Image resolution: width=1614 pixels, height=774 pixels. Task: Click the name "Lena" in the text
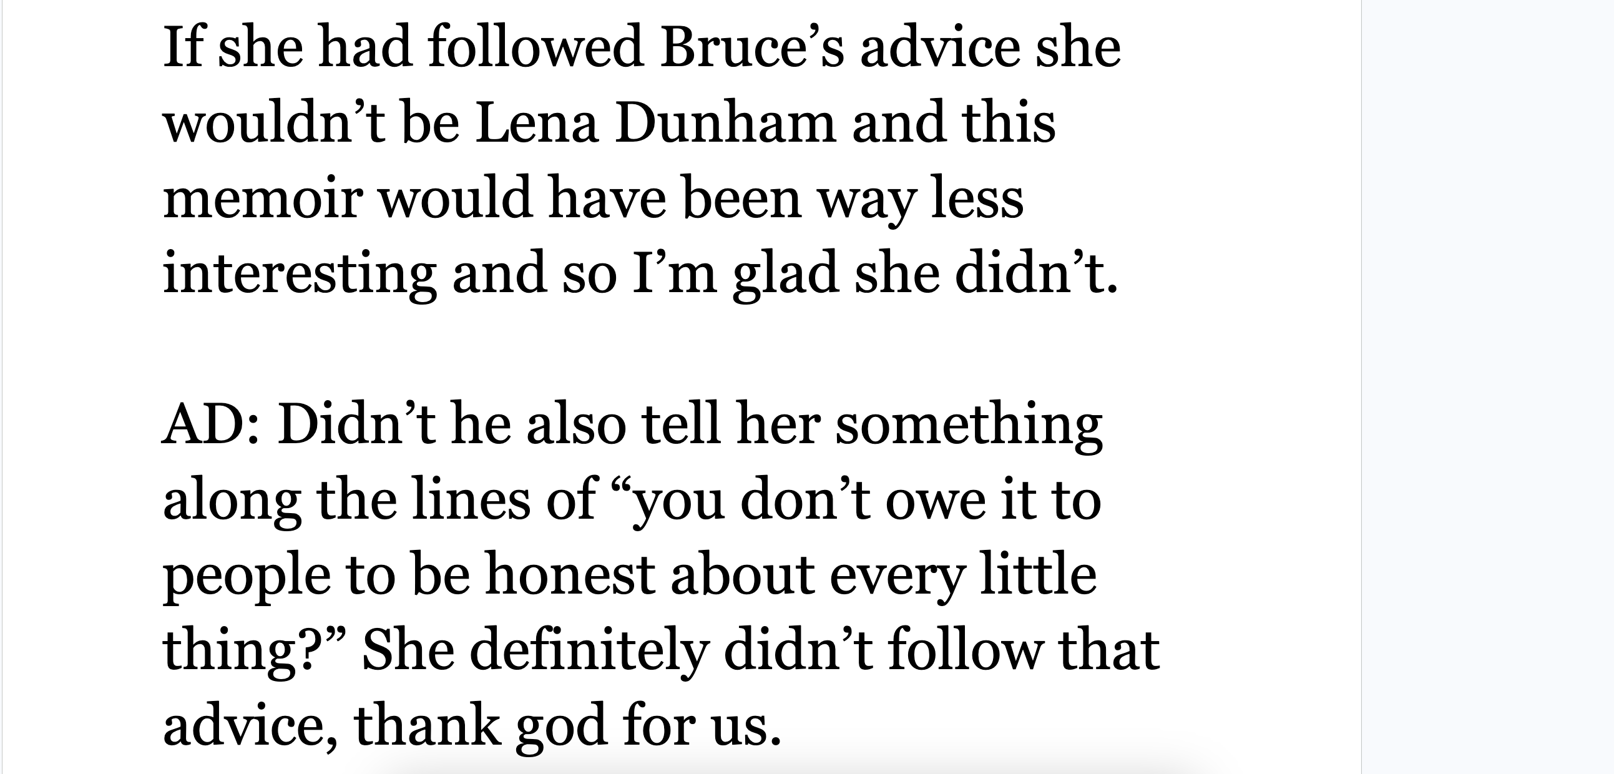point(537,123)
